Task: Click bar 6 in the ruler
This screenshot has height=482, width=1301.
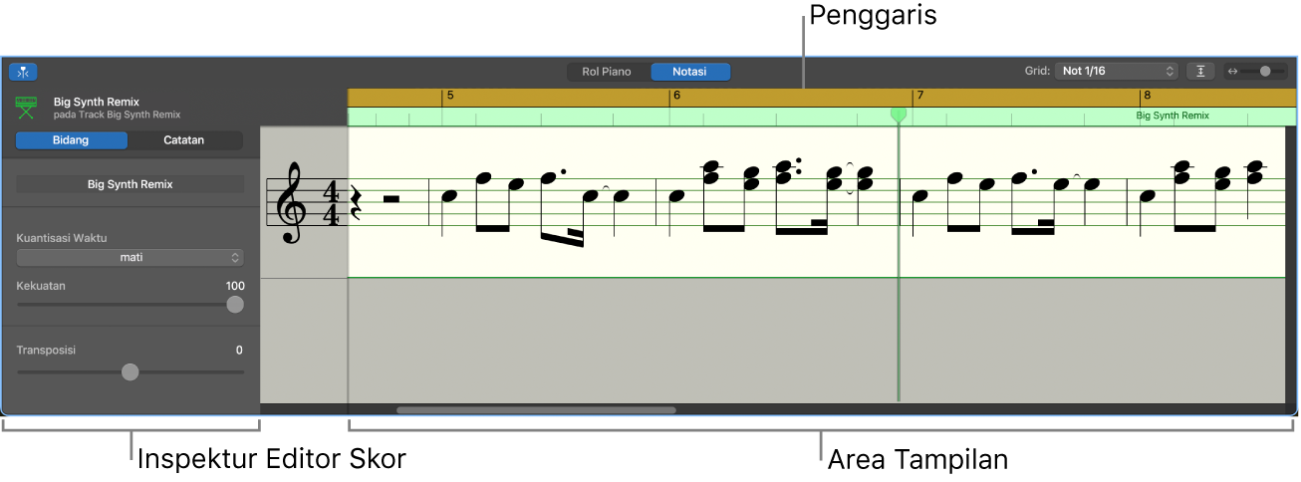Action: (x=676, y=96)
